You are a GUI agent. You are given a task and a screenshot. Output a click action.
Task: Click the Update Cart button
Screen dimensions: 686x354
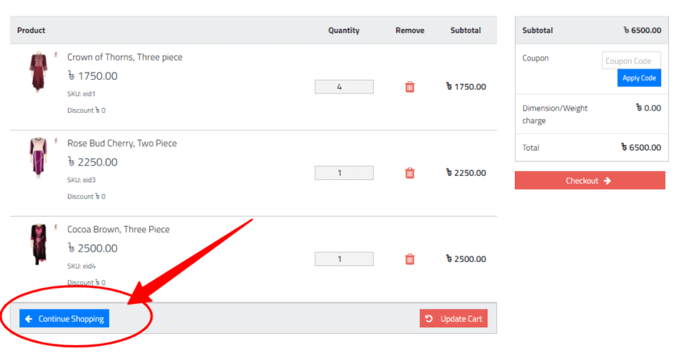pyautogui.click(x=454, y=319)
